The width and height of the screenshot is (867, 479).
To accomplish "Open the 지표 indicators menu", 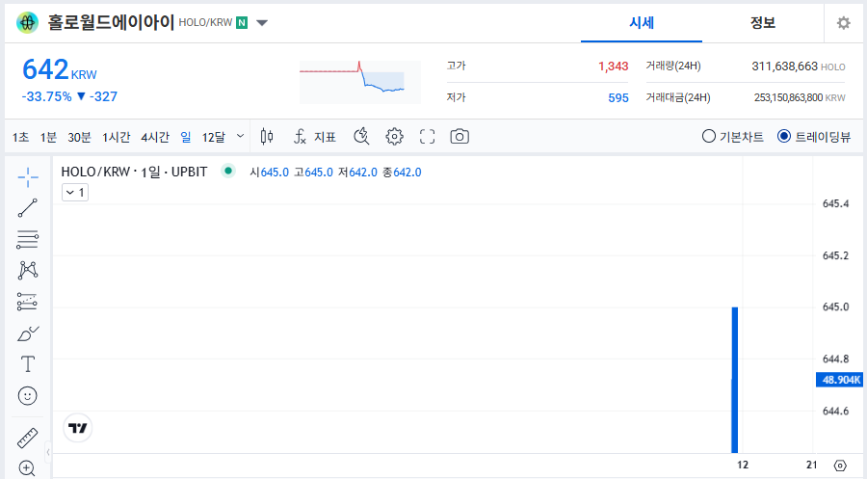I will pos(315,137).
